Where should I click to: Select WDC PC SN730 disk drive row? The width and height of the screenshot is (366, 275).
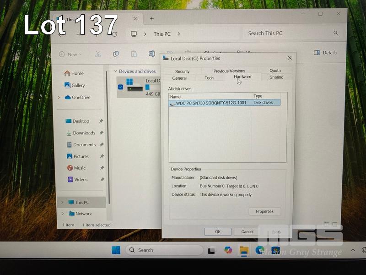click(x=225, y=103)
